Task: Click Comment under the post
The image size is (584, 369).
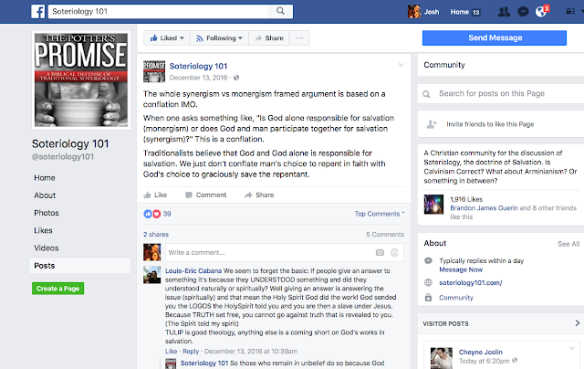Action: tap(205, 195)
